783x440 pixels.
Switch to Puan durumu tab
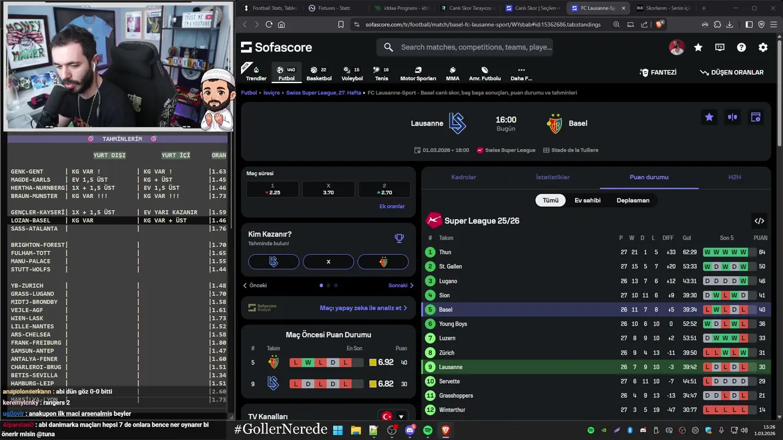[649, 177]
